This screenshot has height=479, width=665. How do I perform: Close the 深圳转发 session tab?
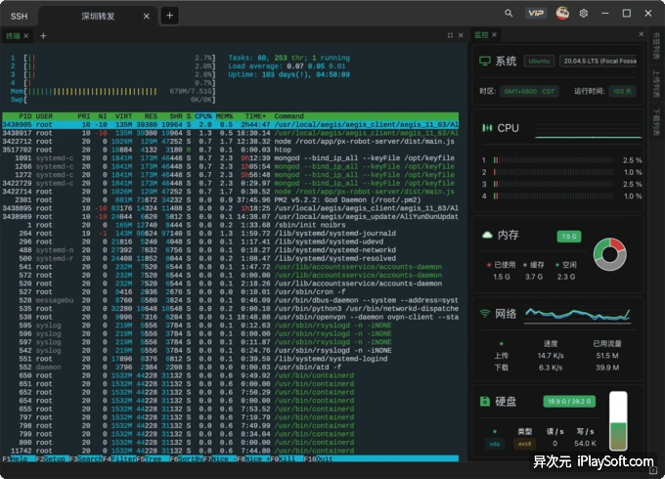147,16
